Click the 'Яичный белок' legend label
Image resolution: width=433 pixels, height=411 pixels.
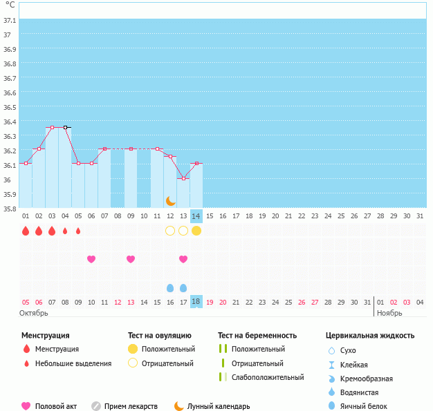click(x=364, y=406)
